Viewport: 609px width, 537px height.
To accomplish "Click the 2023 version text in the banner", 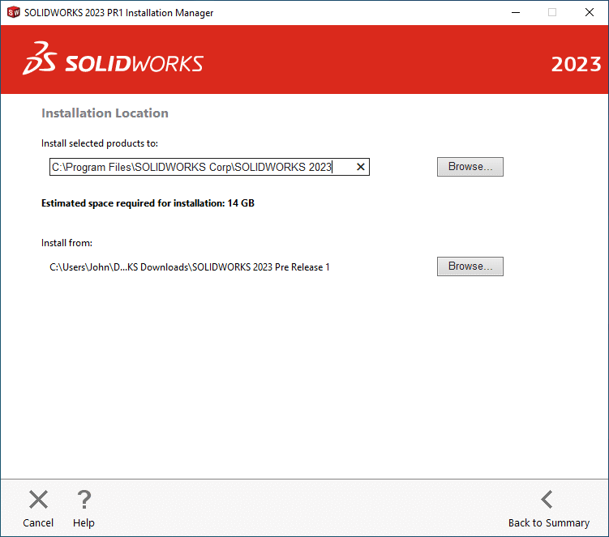I will pos(576,64).
